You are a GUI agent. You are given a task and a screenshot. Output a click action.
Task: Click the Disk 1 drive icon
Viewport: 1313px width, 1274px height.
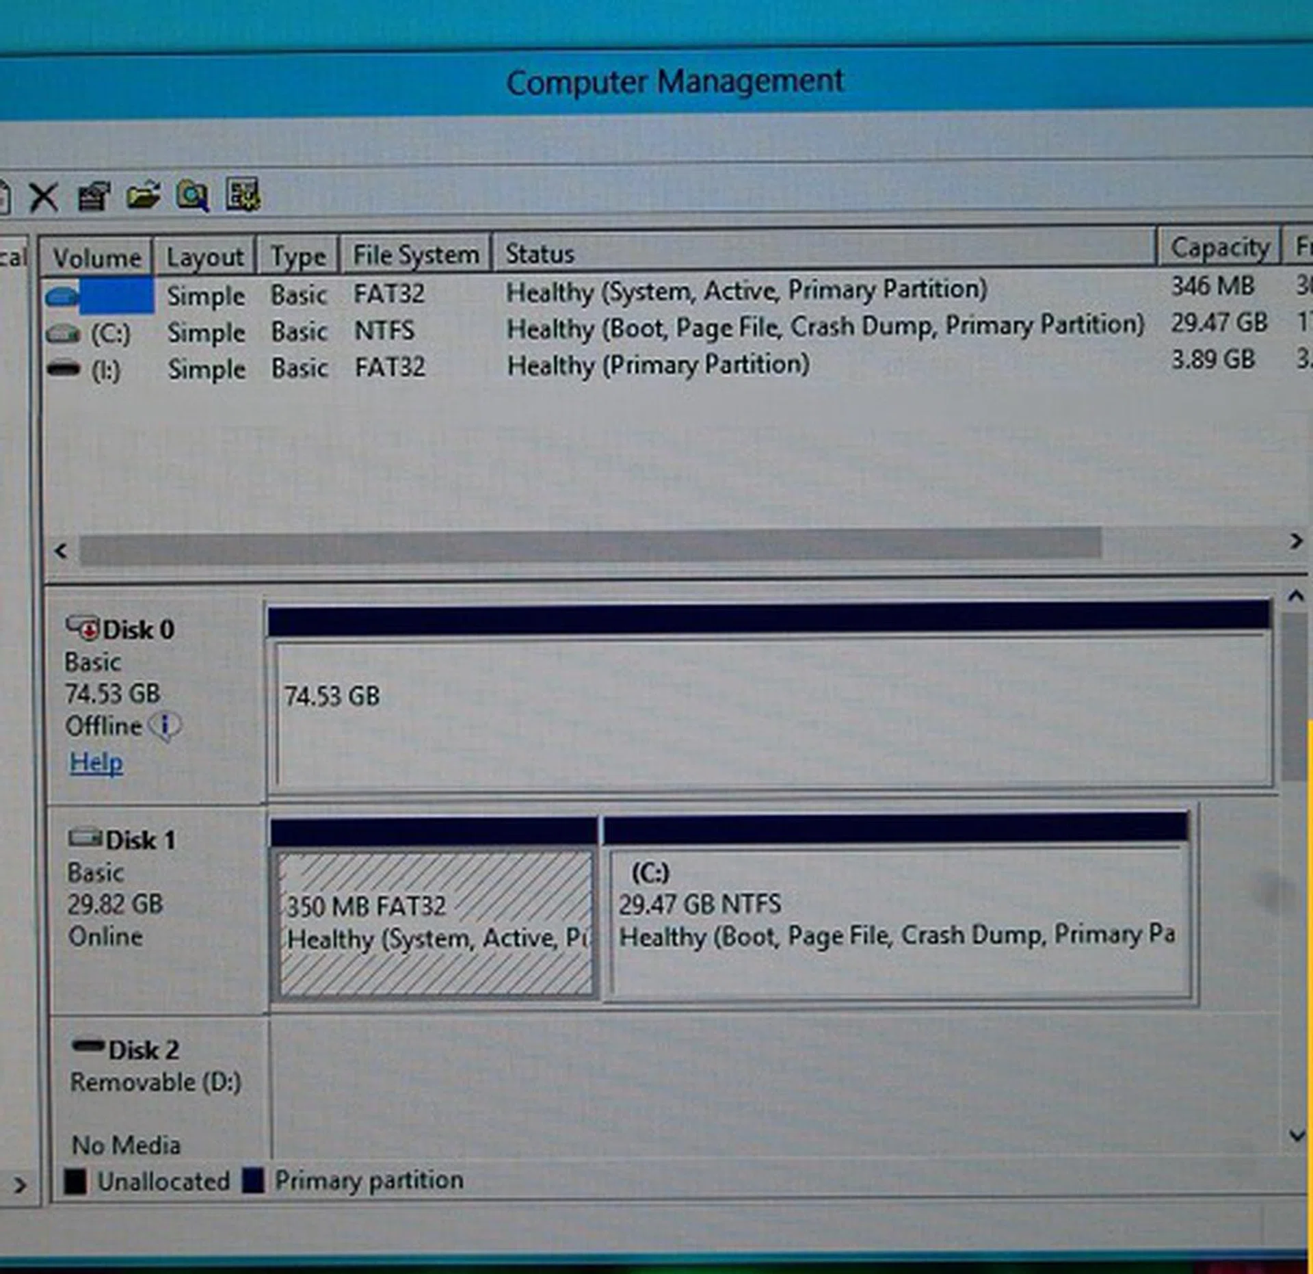pos(85,837)
